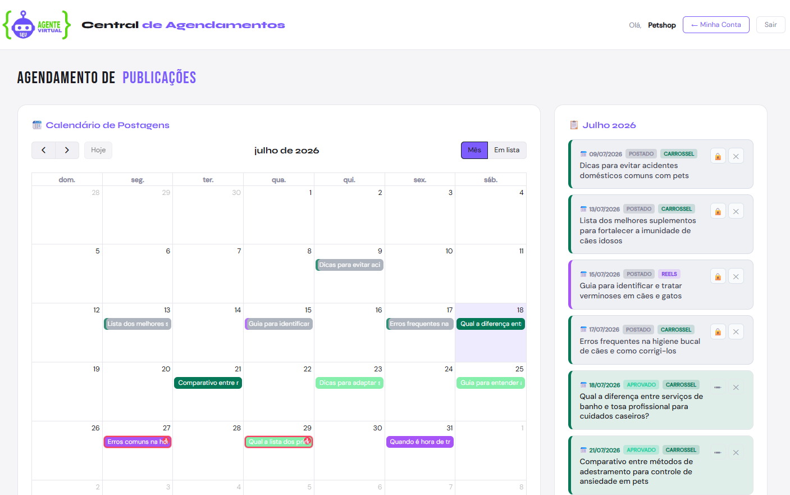This screenshot has width=790, height=495.
Task: Click the POSTADO badge on 09/07/2026 post
Action: click(x=641, y=154)
